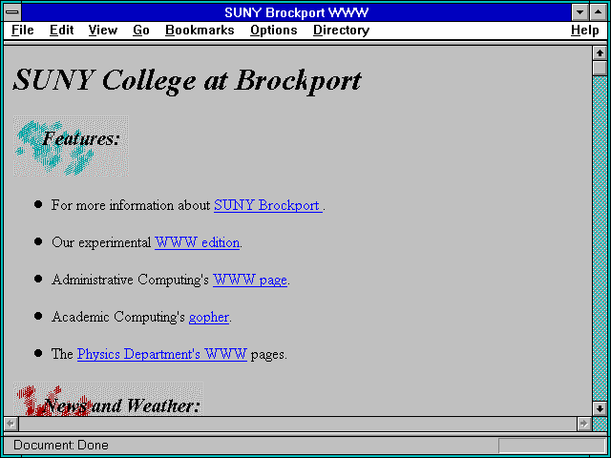Viewport: 611px width, 458px height.
Task: Open the Help menu
Action: [x=585, y=31]
